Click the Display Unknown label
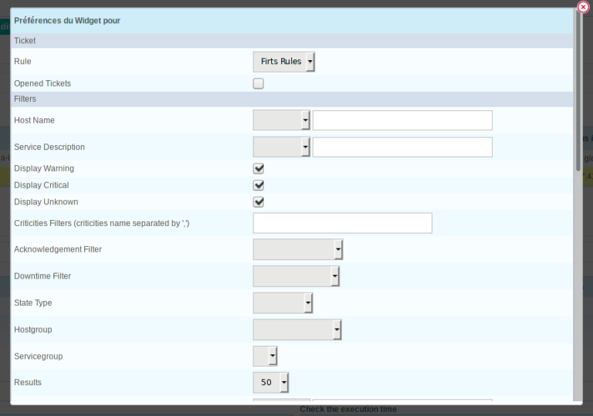593x416 pixels. [x=46, y=201]
